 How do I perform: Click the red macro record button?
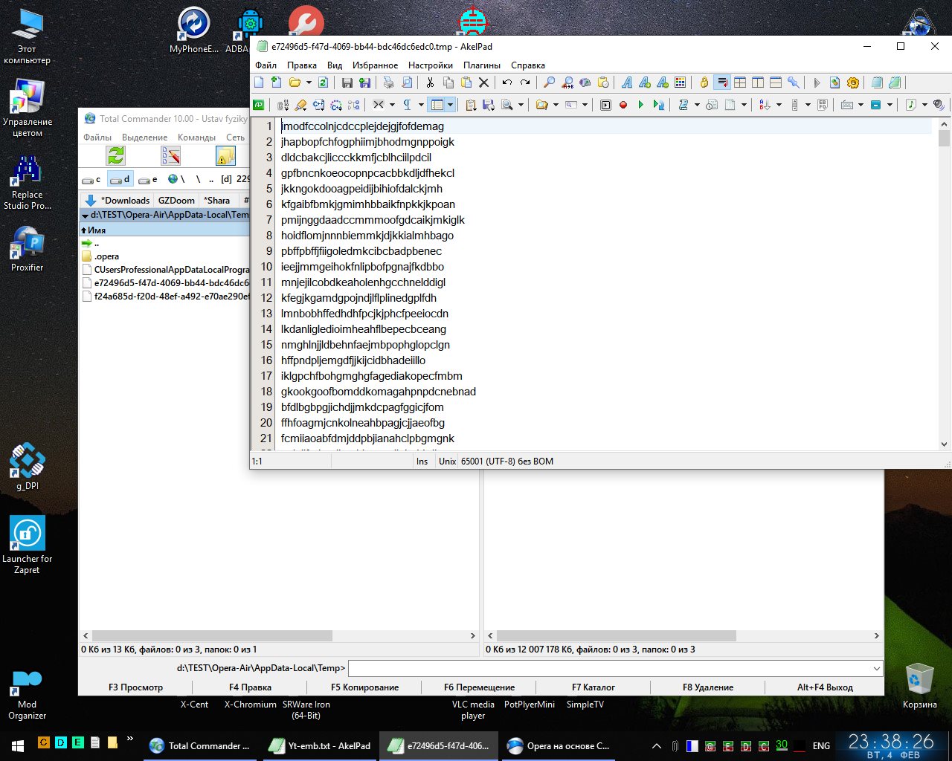(x=623, y=105)
